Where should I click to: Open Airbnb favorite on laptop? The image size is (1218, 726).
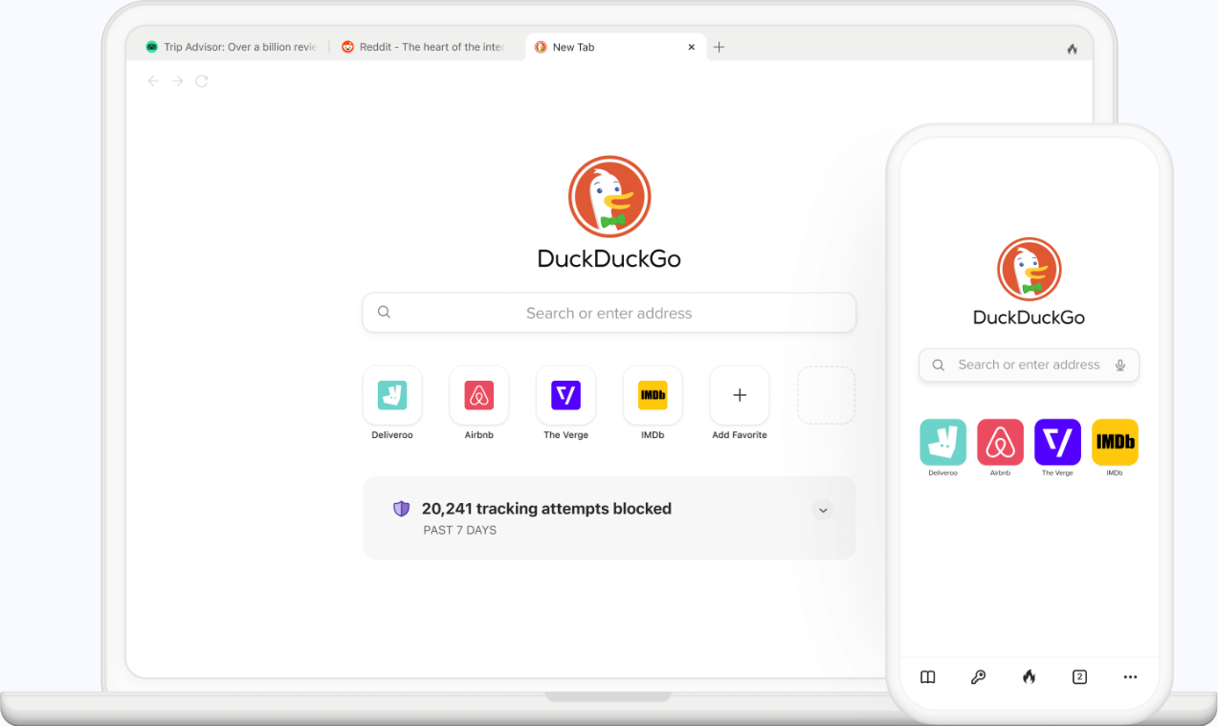click(479, 395)
